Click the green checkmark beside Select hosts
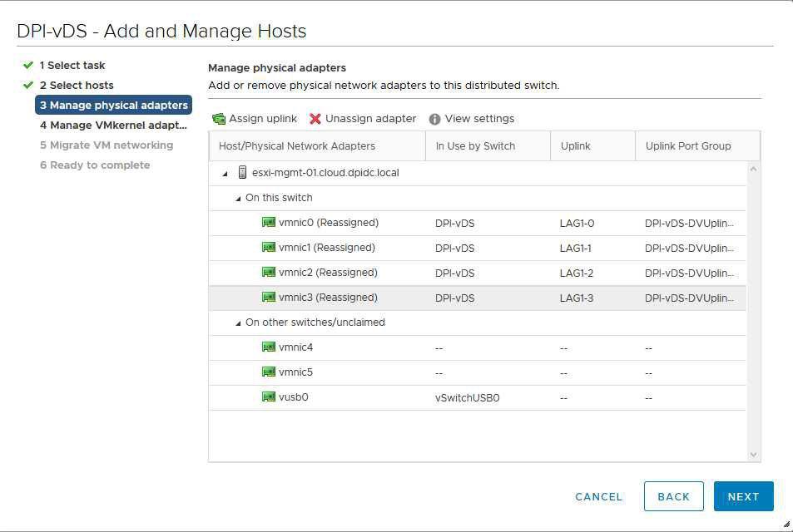 (28, 85)
